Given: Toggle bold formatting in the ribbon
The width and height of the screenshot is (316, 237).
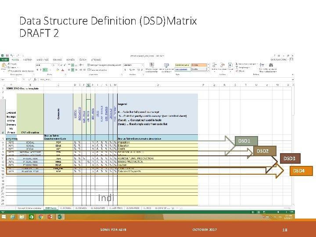Looking at the screenshot, I should pos(37,69).
